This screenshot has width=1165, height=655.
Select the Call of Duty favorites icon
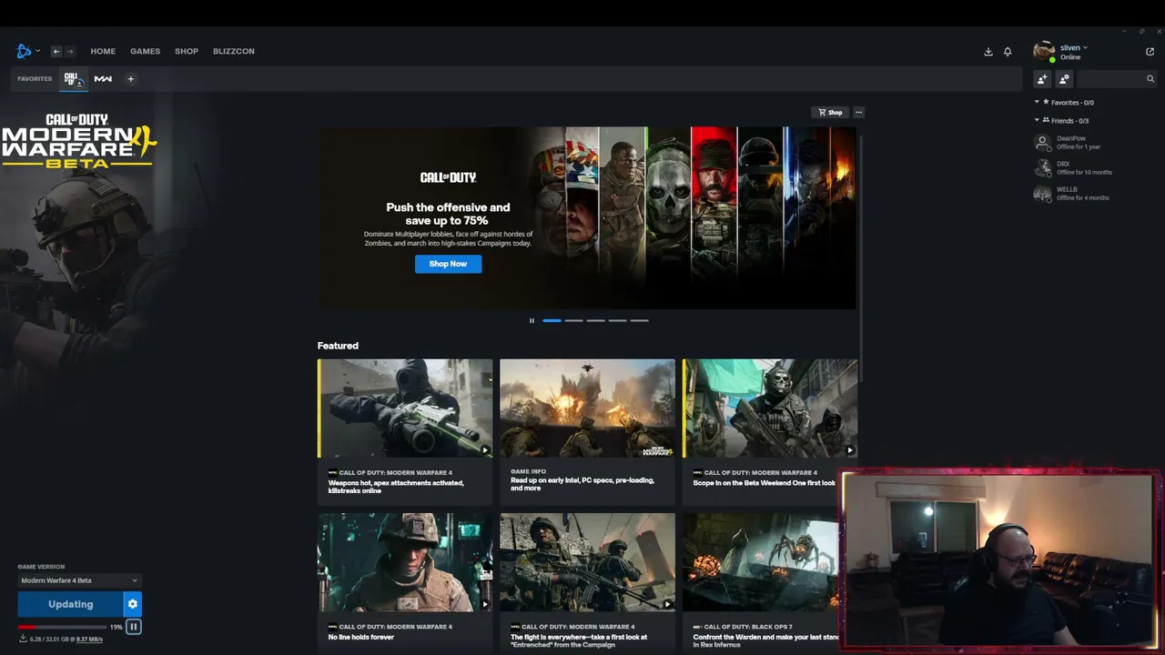click(x=73, y=79)
